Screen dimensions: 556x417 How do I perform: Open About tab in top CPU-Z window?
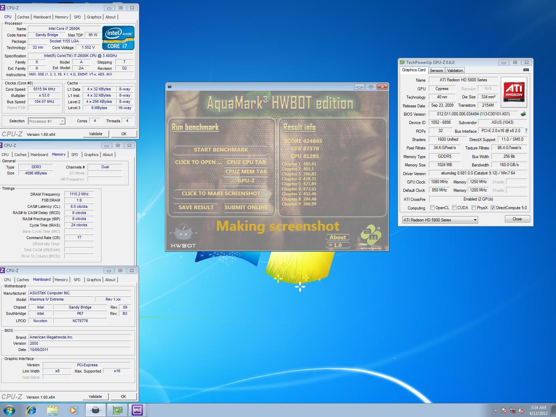click(111, 17)
